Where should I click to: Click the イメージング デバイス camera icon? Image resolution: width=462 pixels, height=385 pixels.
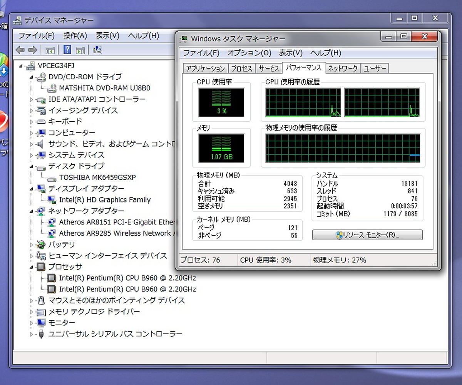pyautogui.click(x=41, y=110)
